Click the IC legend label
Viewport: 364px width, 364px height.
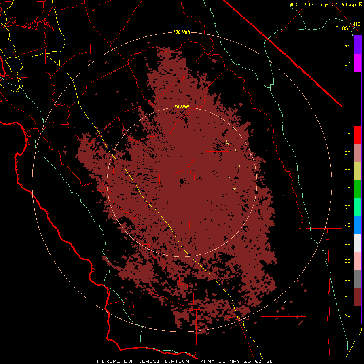[x=347, y=261]
